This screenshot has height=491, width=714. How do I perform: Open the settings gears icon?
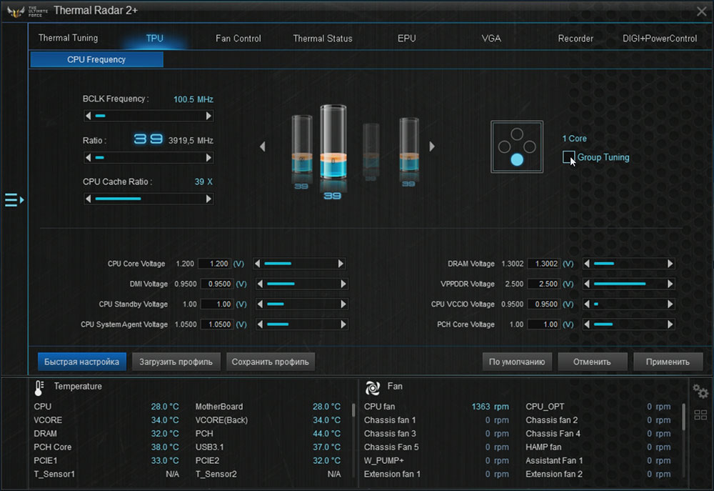[700, 391]
